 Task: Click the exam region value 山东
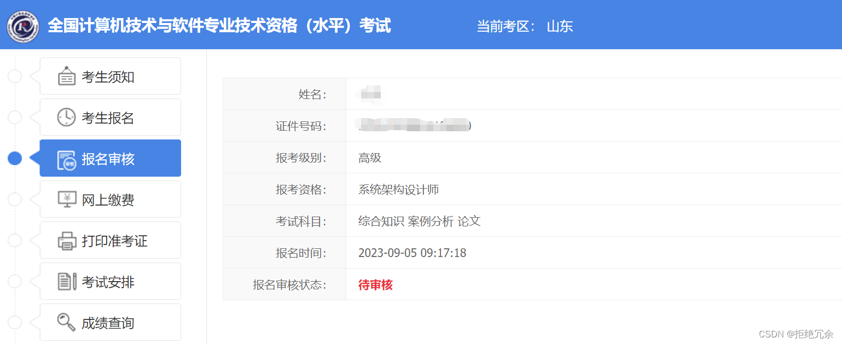[560, 26]
